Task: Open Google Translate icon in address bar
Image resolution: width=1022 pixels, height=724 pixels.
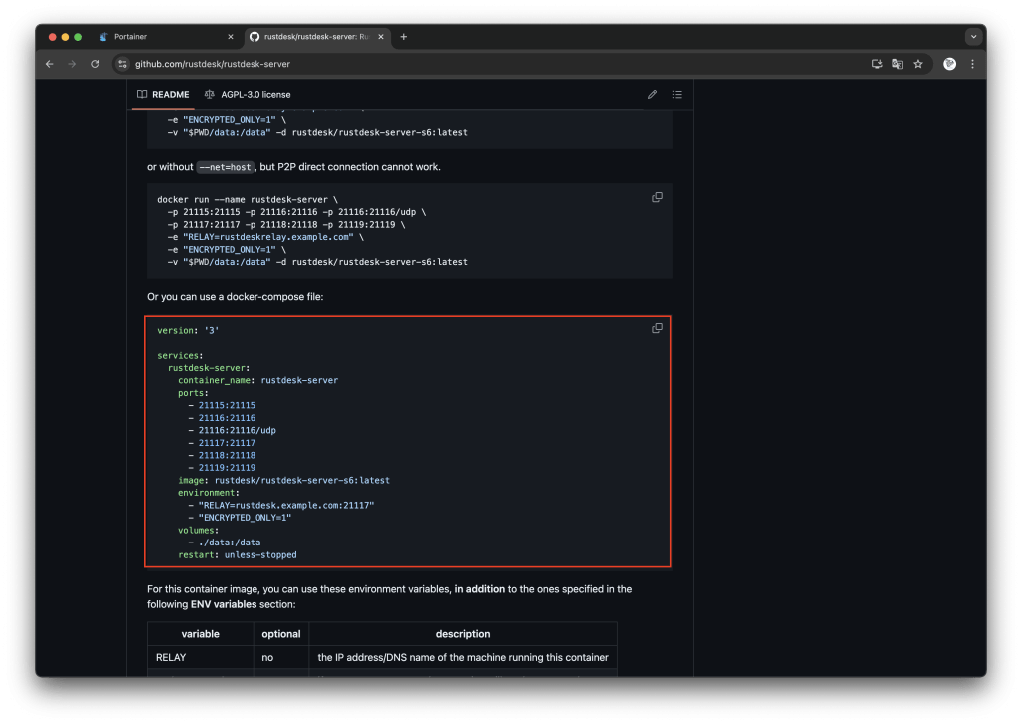Action: (x=896, y=63)
